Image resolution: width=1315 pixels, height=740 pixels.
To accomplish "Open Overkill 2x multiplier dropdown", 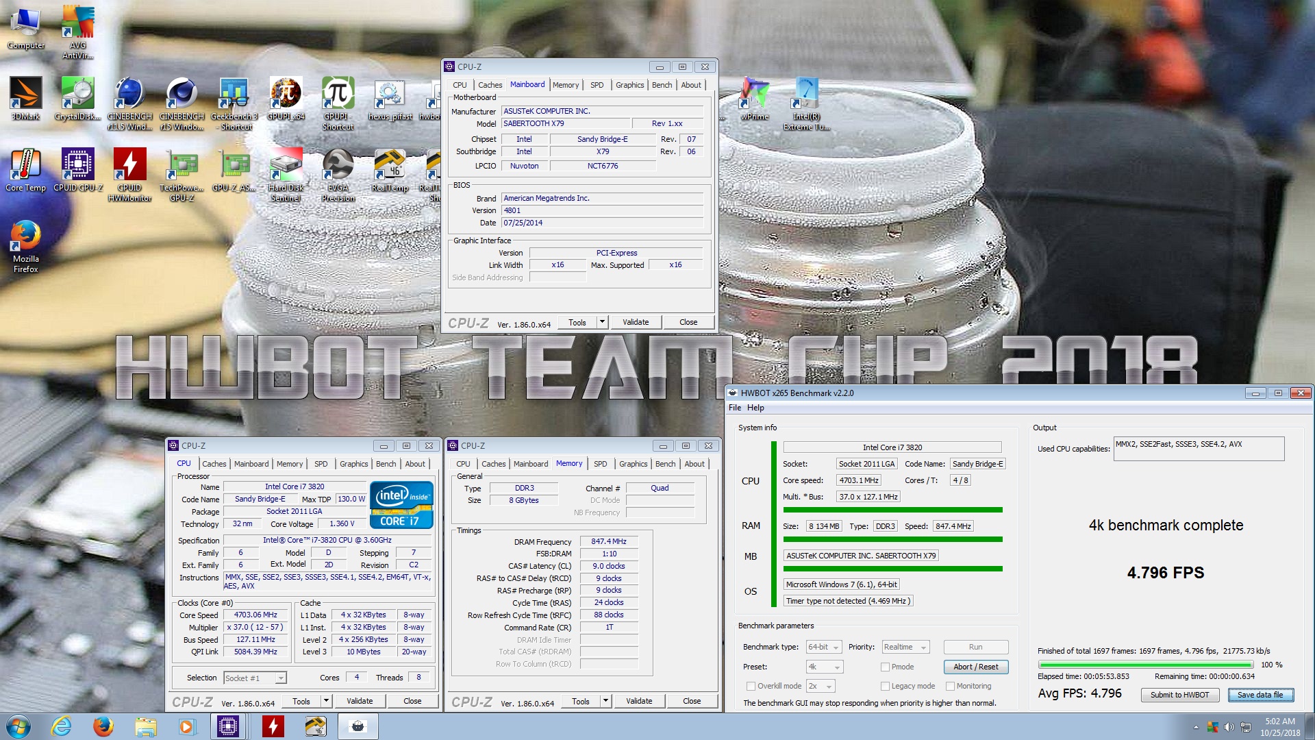I will [821, 686].
